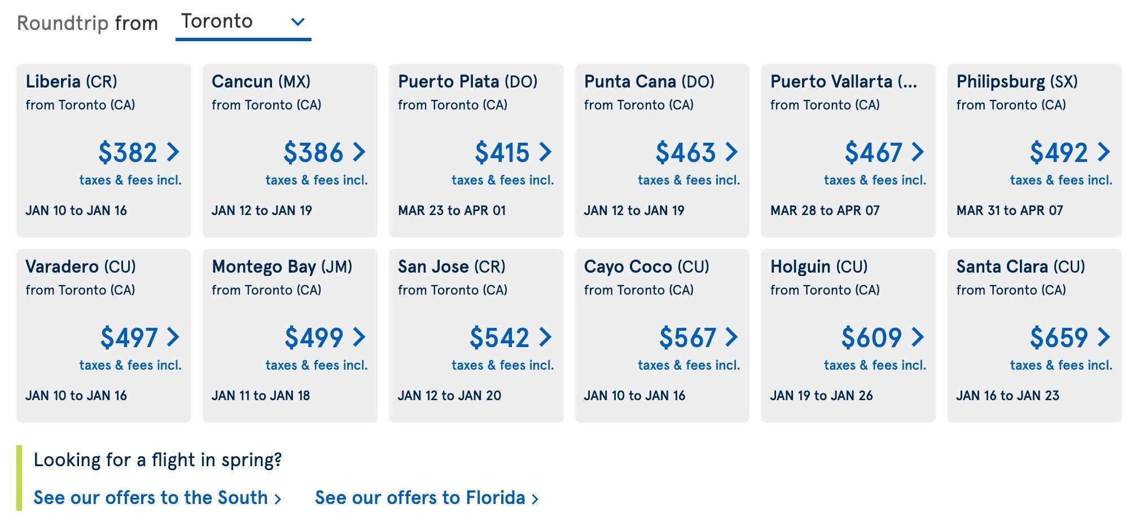Choose the $659 Santa Clara fare price

(x=1058, y=337)
